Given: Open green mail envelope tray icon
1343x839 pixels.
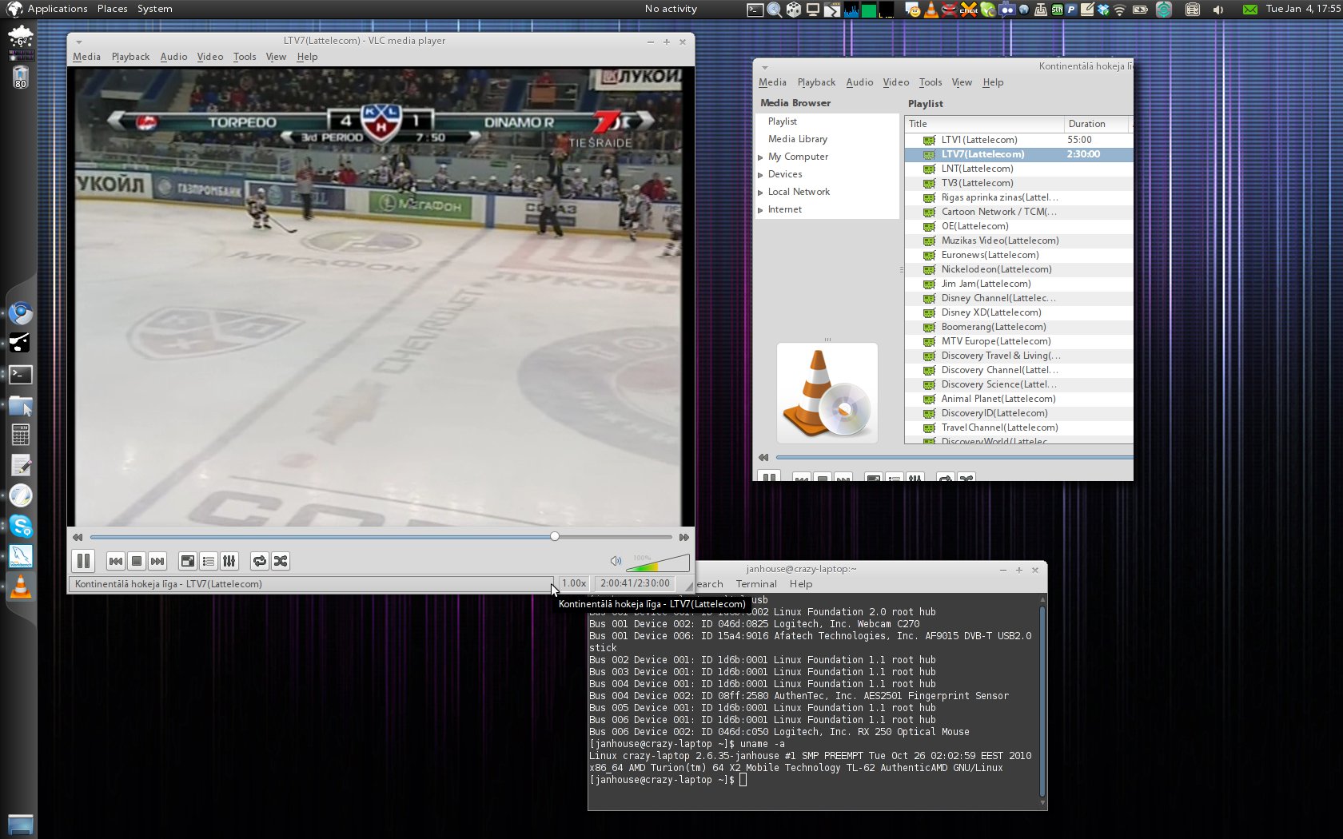Looking at the screenshot, I should point(1250,10).
